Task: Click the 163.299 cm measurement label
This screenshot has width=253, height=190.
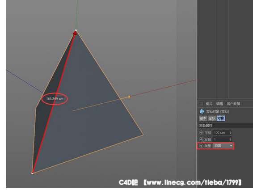Action: [55, 99]
